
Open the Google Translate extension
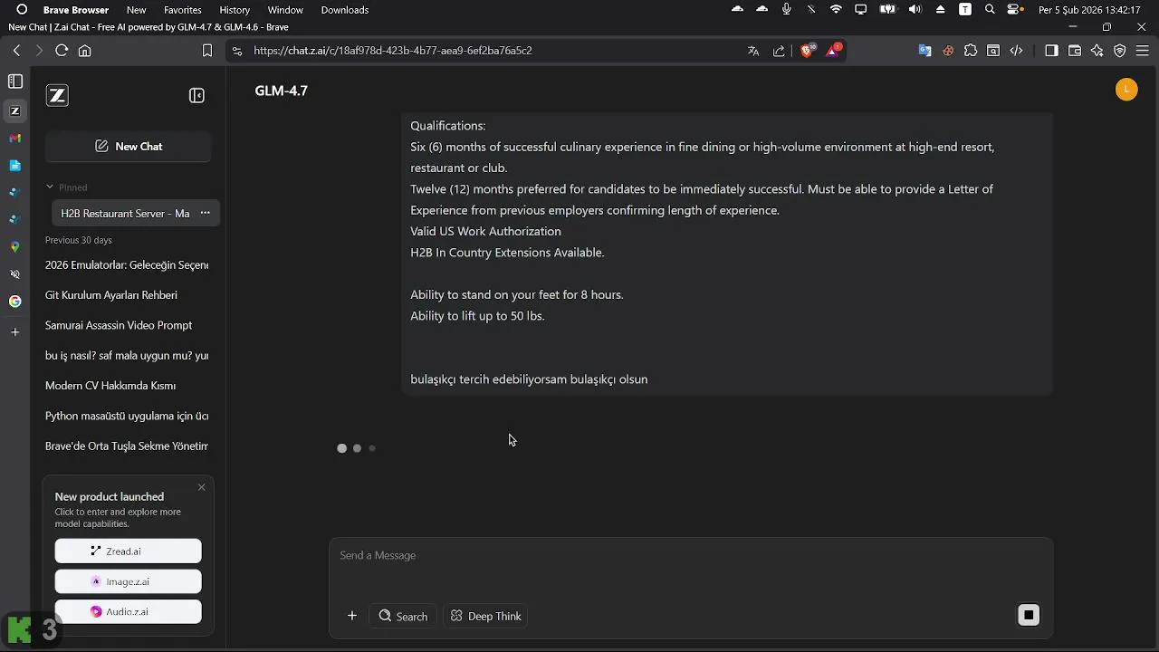pyautogui.click(x=924, y=51)
